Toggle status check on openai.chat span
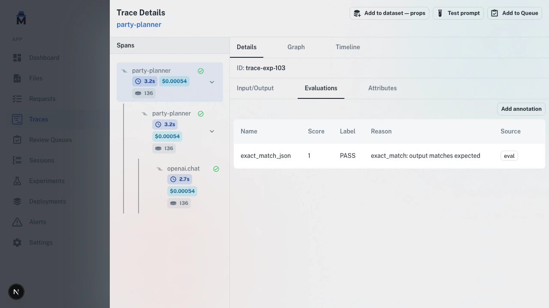Image resolution: width=549 pixels, height=308 pixels. click(216, 169)
